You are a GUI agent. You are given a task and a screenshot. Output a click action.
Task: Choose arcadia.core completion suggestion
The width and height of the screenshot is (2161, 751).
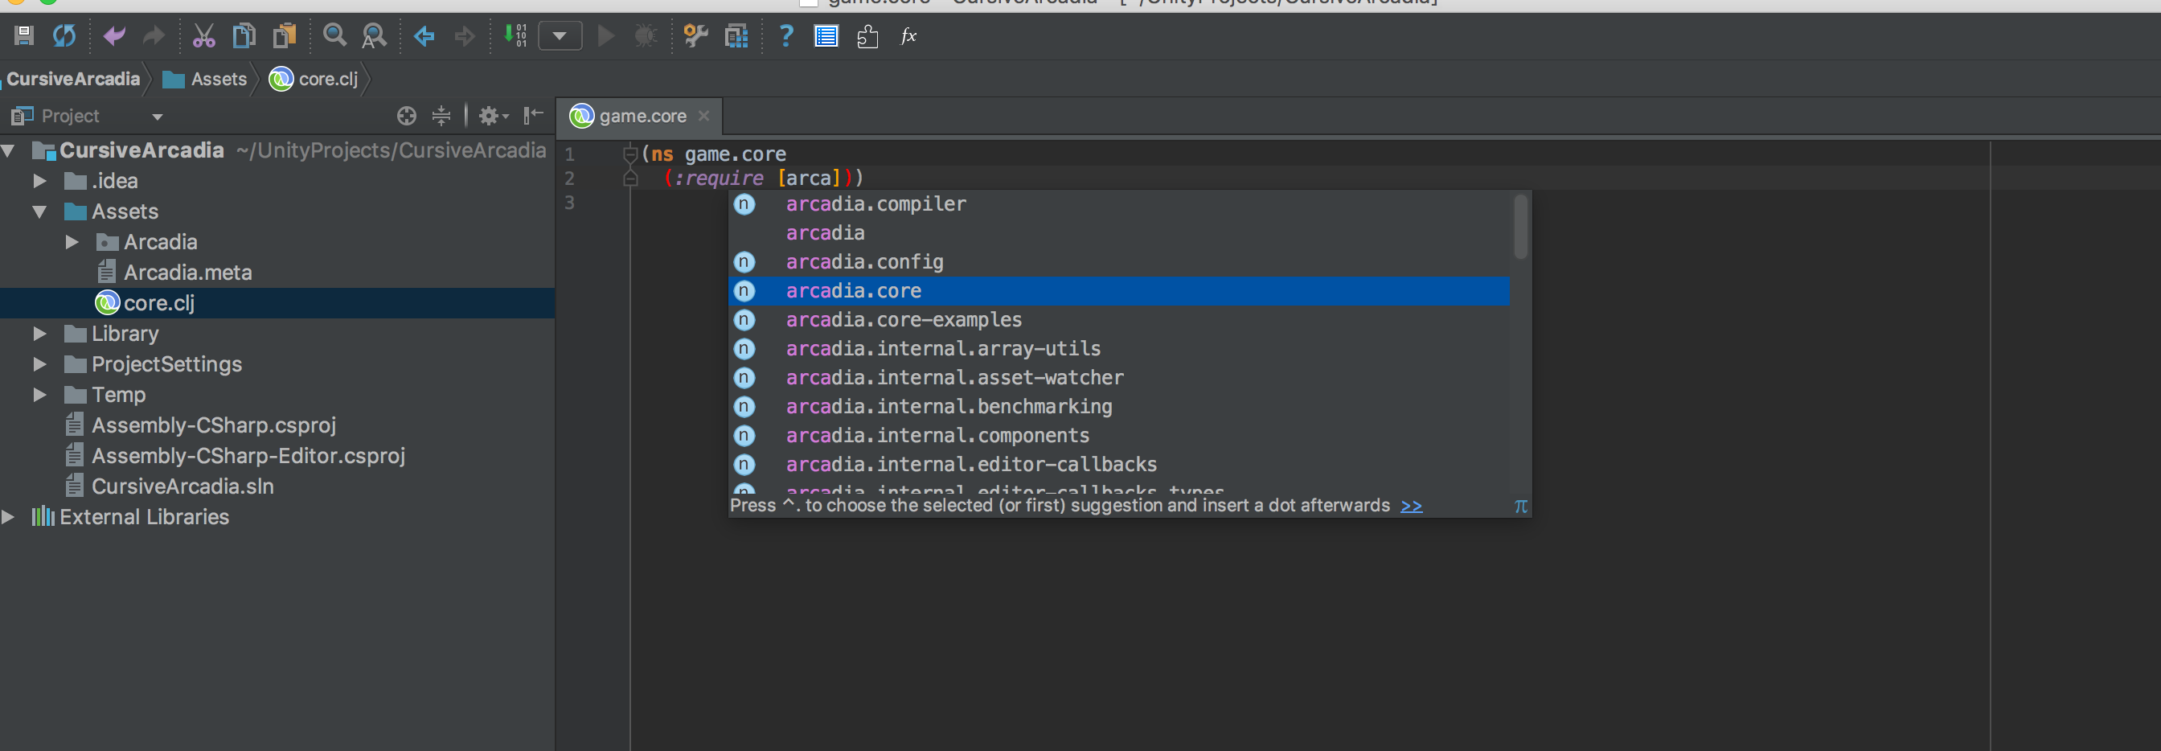point(1119,291)
